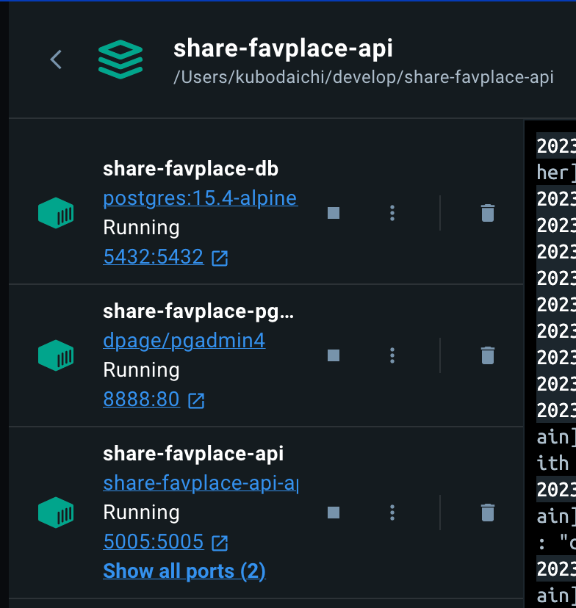
Task: Open more actions for 5005:5005 container
Action: click(x=392, y=513)
